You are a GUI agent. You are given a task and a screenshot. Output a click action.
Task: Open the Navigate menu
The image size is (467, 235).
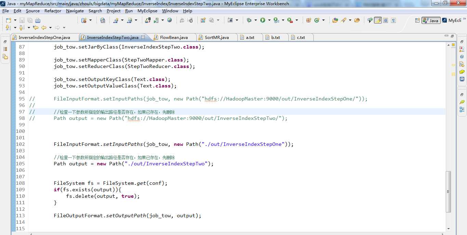75,11
